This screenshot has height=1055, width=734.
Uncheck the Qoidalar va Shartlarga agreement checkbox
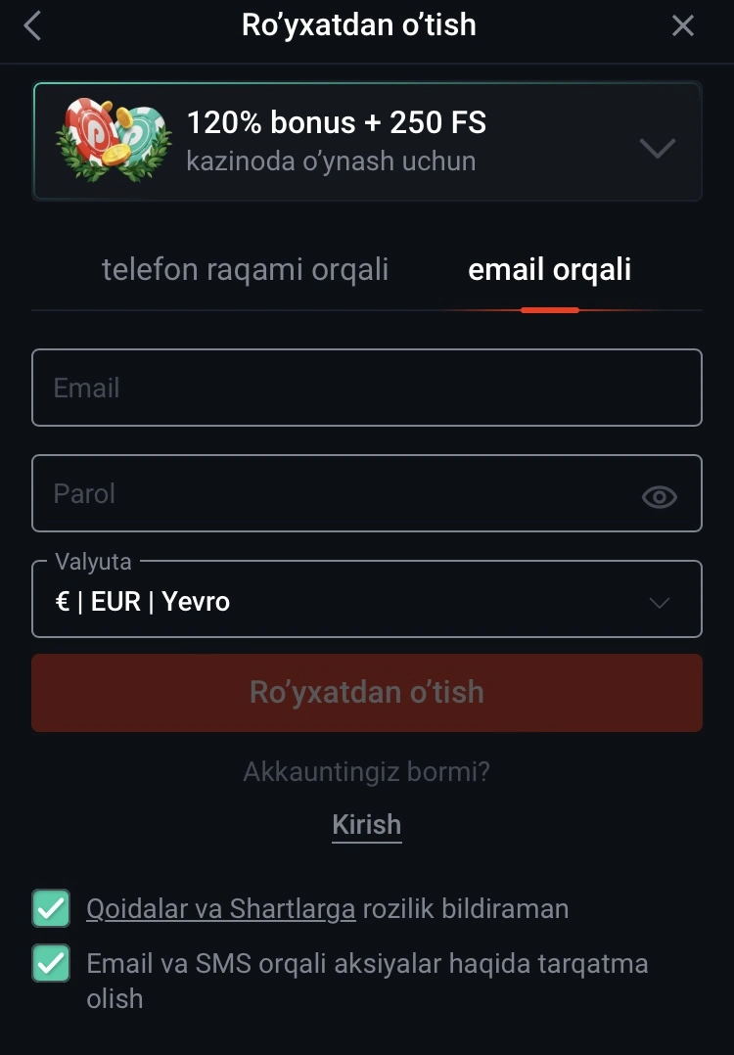51,908
